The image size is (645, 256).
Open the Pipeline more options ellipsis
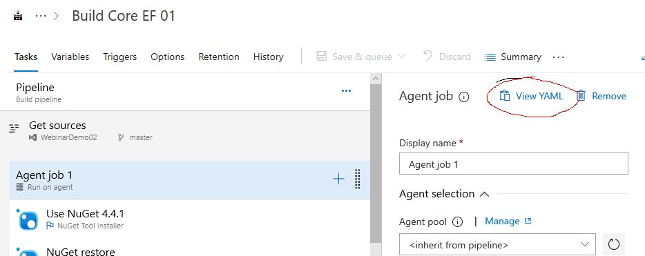pyautogui.click(x=347, y=91)
